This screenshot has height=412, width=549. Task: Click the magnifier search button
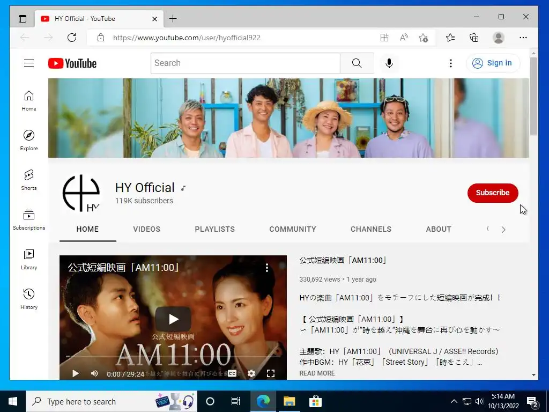357,63
